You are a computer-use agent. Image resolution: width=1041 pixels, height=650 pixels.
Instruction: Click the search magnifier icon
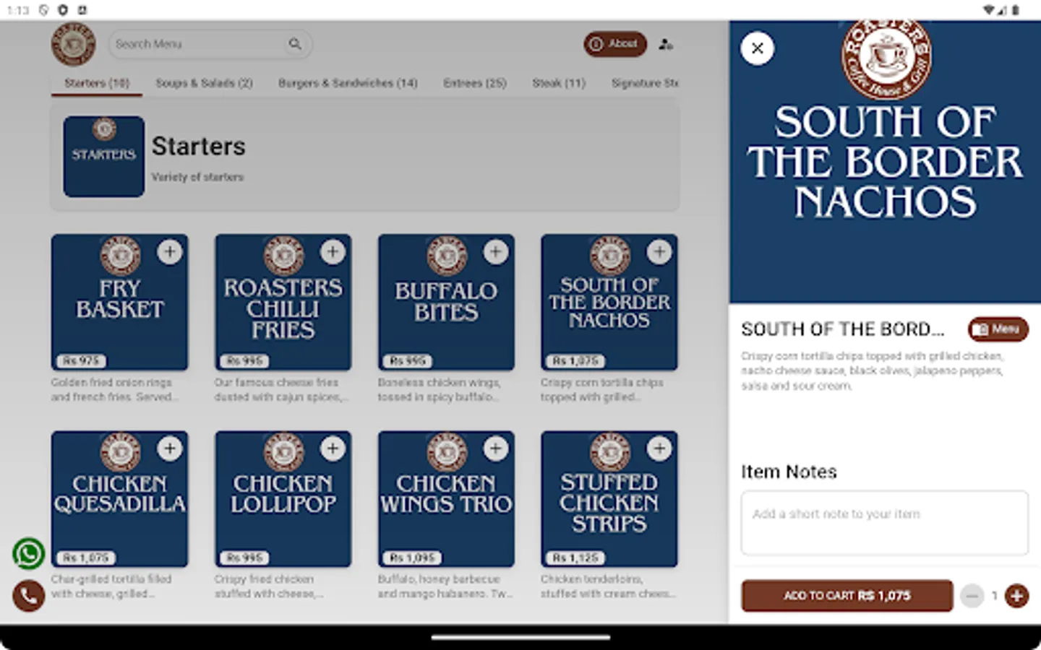click(295, 44)
